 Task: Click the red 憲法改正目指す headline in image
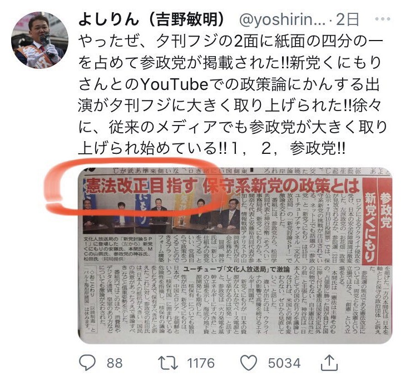(223, 186)
